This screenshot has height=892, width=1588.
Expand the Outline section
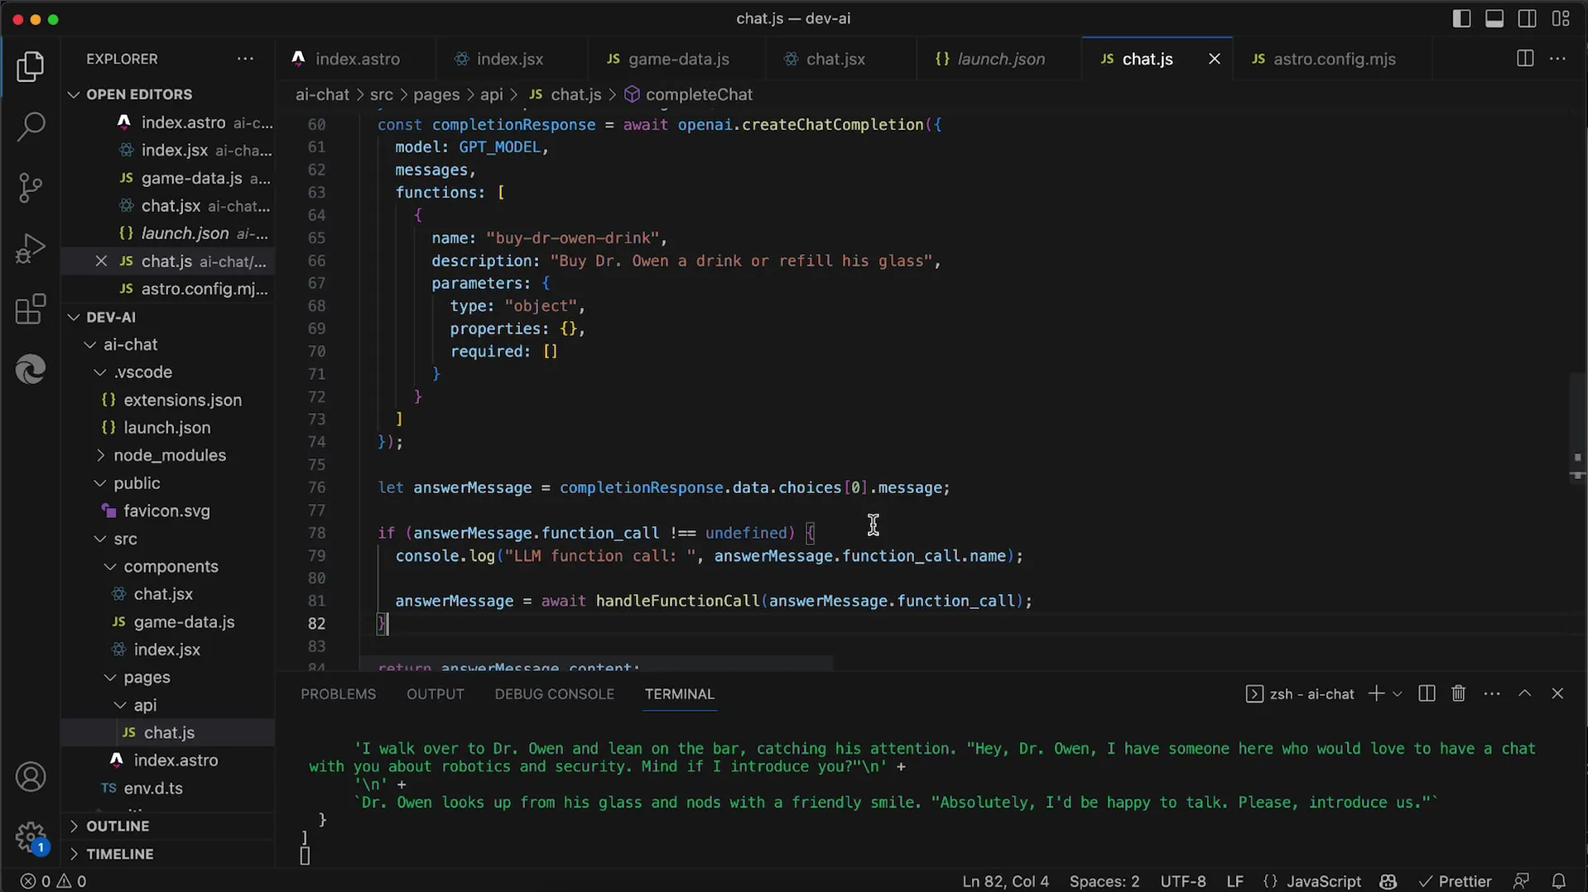[x=118, y=826]
